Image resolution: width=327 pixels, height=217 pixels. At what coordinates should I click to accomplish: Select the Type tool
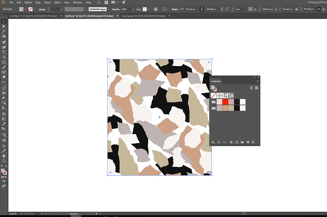pyautogui.click(x=4, y=52)
